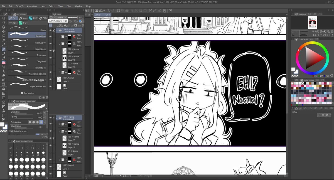Select the Brush tool
The height and width of the screenshot is (180, 334).
[4, 58]
